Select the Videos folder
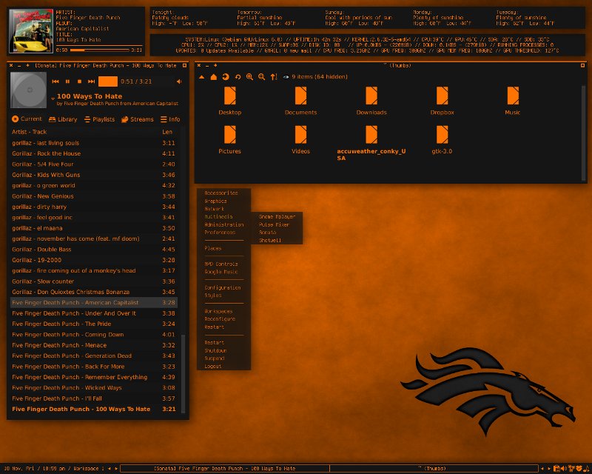The width and height of the screenshot is (592, 474). (301, 140)
